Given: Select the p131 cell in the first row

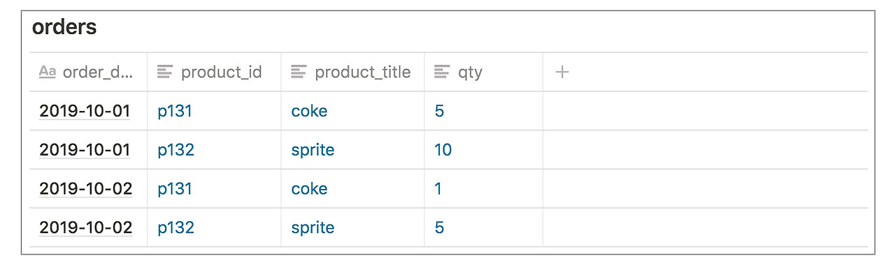Looking at the screenshot, I should pos(214,111).
